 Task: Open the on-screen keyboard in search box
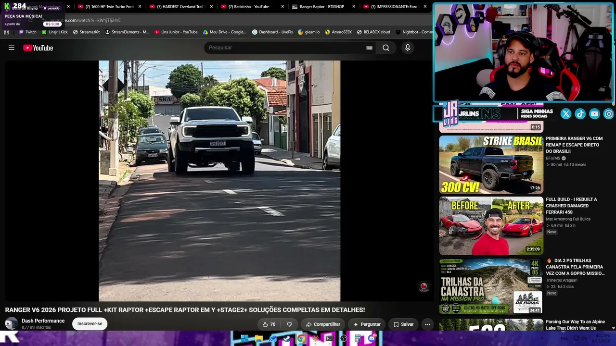click(369, 48)
